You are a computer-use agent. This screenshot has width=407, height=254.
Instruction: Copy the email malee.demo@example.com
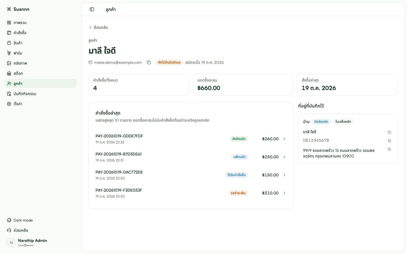(149, 62)
